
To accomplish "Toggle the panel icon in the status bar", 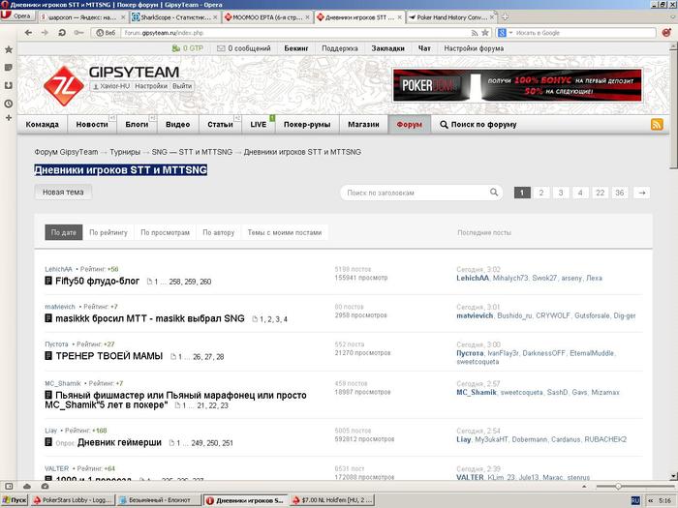I will [x=9, y=486].
